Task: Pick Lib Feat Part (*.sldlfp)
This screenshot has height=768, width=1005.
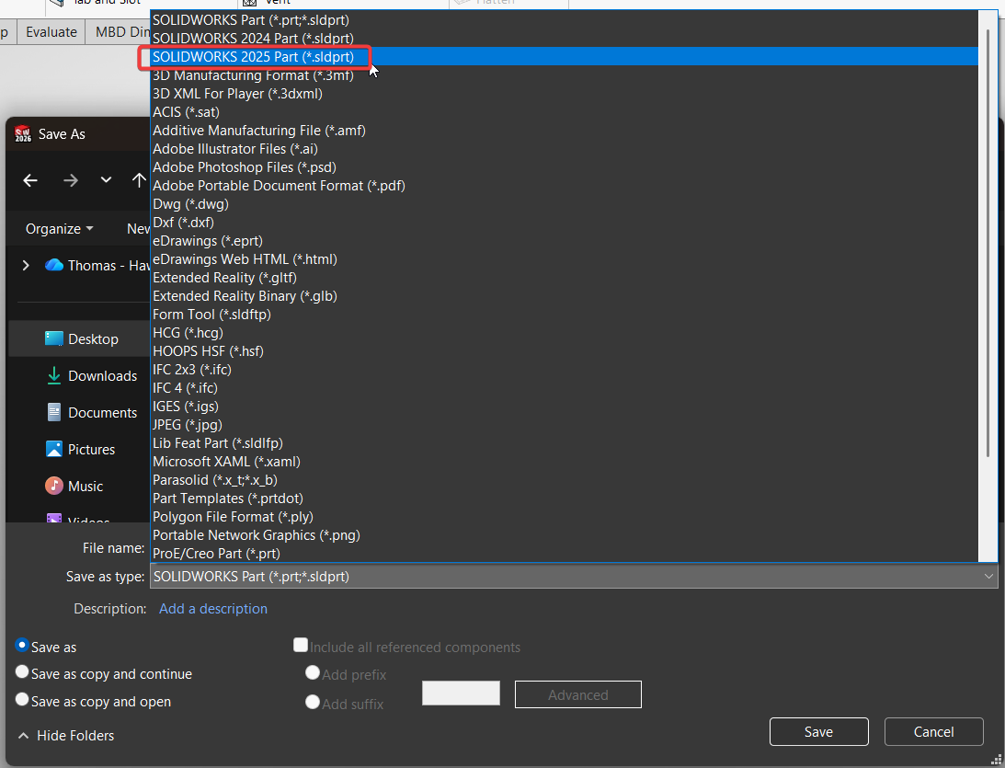Action: 564,443
